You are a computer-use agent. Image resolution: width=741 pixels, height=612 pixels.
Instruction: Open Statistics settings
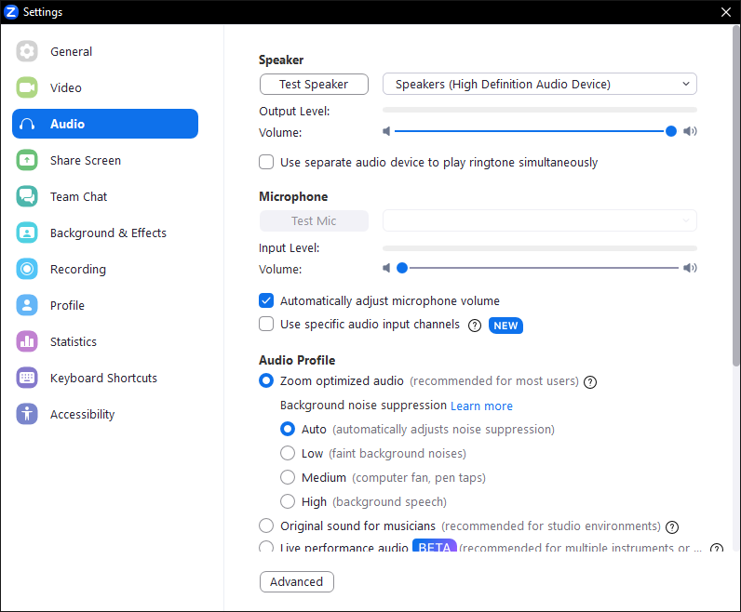(x=105, y=341)
